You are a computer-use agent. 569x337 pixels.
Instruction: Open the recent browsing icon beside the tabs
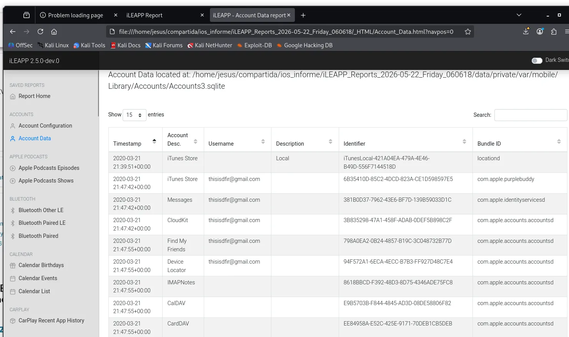coord(27,15)
